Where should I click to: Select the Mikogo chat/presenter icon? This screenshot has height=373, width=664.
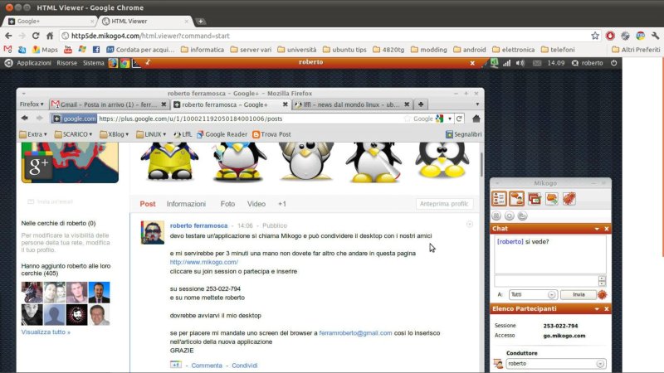[516, 198]
